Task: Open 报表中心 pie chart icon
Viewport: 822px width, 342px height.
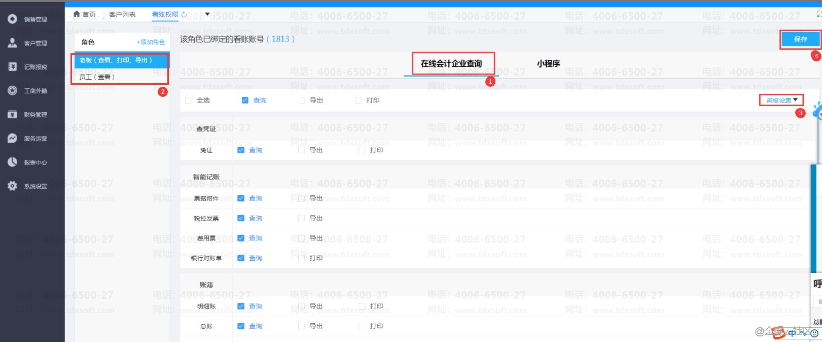Action: (12, 162)
